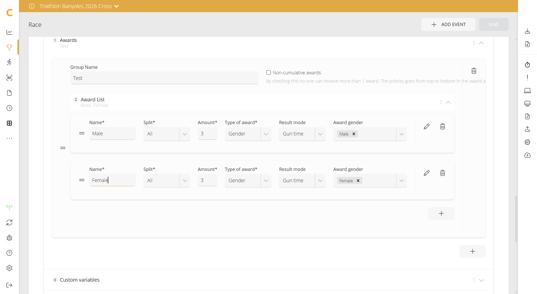The image size is (537, 294).
Task: Edit the Female award row with pencil icon
Action: click(427, 173)
